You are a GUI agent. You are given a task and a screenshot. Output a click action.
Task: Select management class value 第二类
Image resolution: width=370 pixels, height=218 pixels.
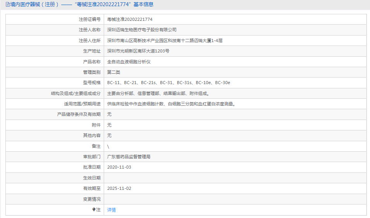pos(113,72)
